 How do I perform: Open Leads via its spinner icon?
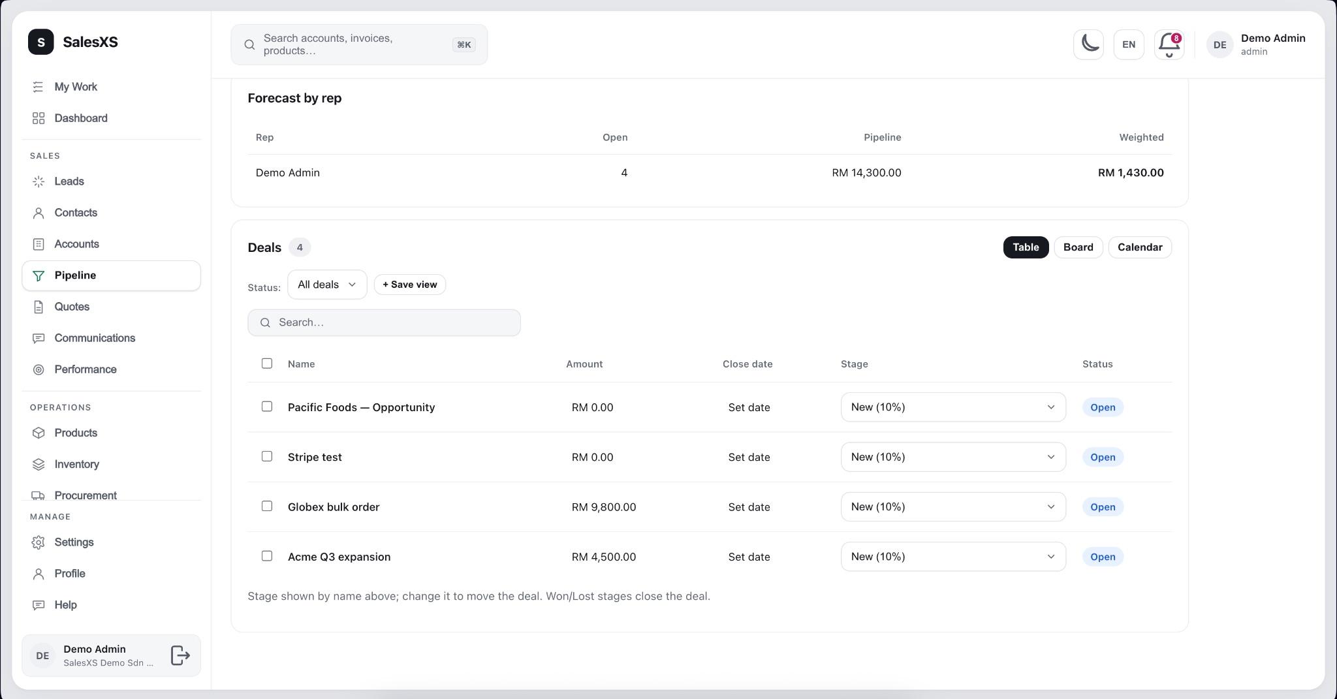(x=39, y=181)
